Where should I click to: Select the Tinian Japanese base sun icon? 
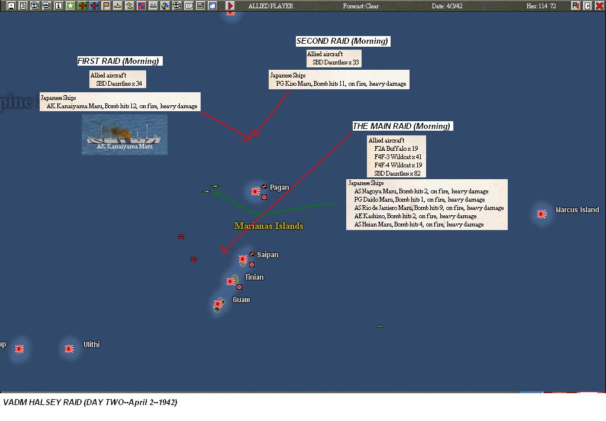coord(231,281)
